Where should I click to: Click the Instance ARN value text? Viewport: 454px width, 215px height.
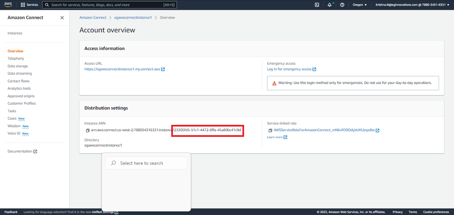tap(166, 130)
